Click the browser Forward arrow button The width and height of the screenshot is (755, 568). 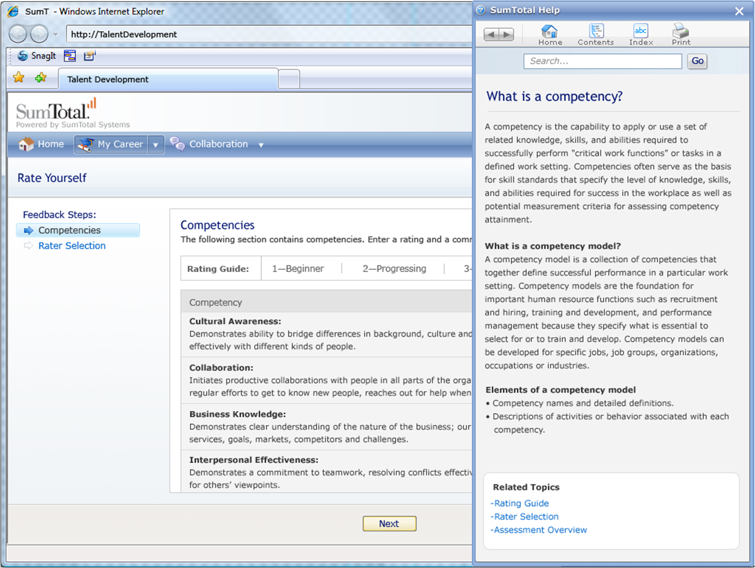pos(39,34)
